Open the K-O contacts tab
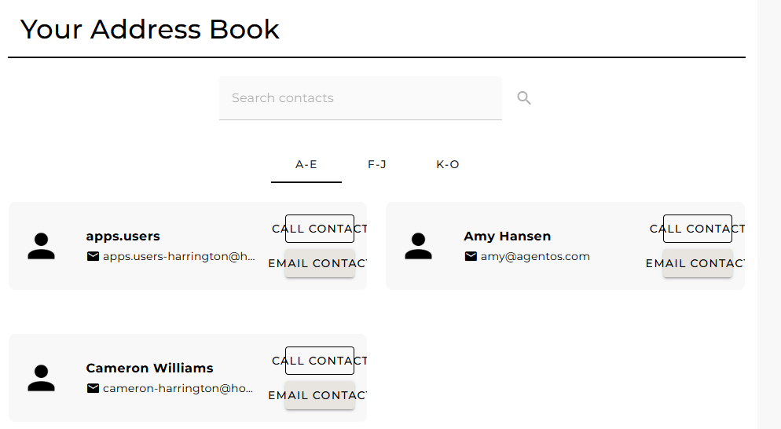Screen dimensions: 781x429 point(448,164)
